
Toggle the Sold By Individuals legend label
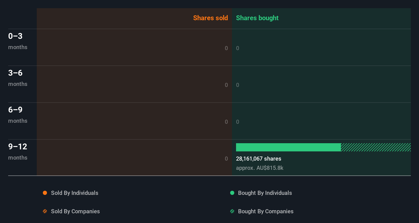point(75,193)
